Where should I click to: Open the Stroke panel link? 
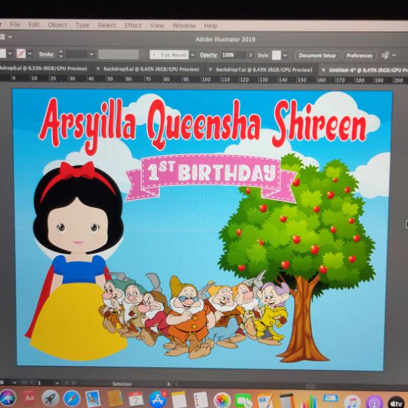coord(47,54)
